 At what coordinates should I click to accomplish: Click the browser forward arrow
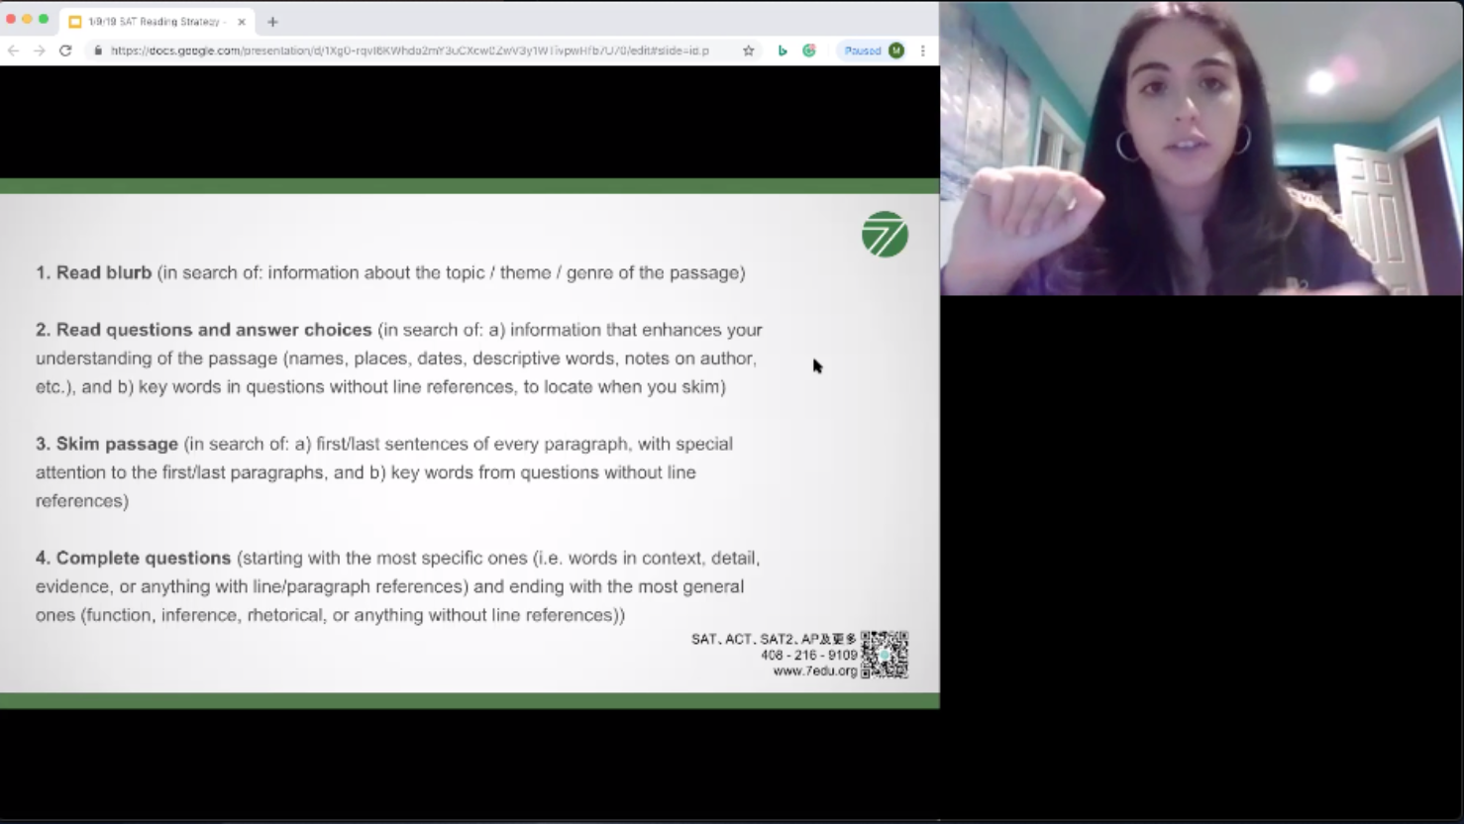[x=40, y=51]
